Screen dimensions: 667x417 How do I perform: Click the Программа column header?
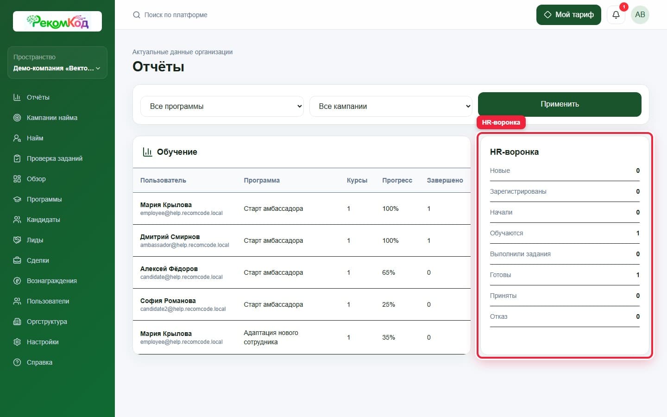[262, 180]
